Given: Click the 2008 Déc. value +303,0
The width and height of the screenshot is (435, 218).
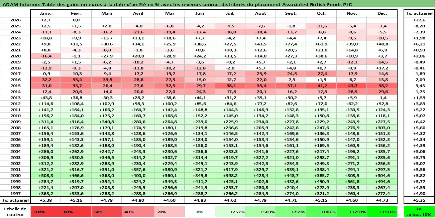Looking at the screenshot, I should [382, 128].
